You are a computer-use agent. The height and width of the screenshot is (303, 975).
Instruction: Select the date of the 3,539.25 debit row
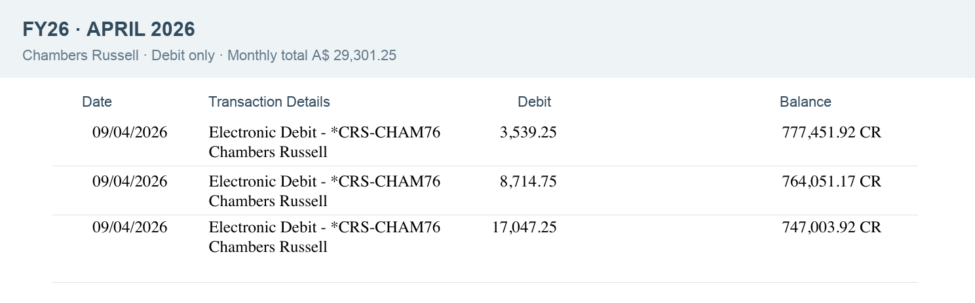coord(130,132)
